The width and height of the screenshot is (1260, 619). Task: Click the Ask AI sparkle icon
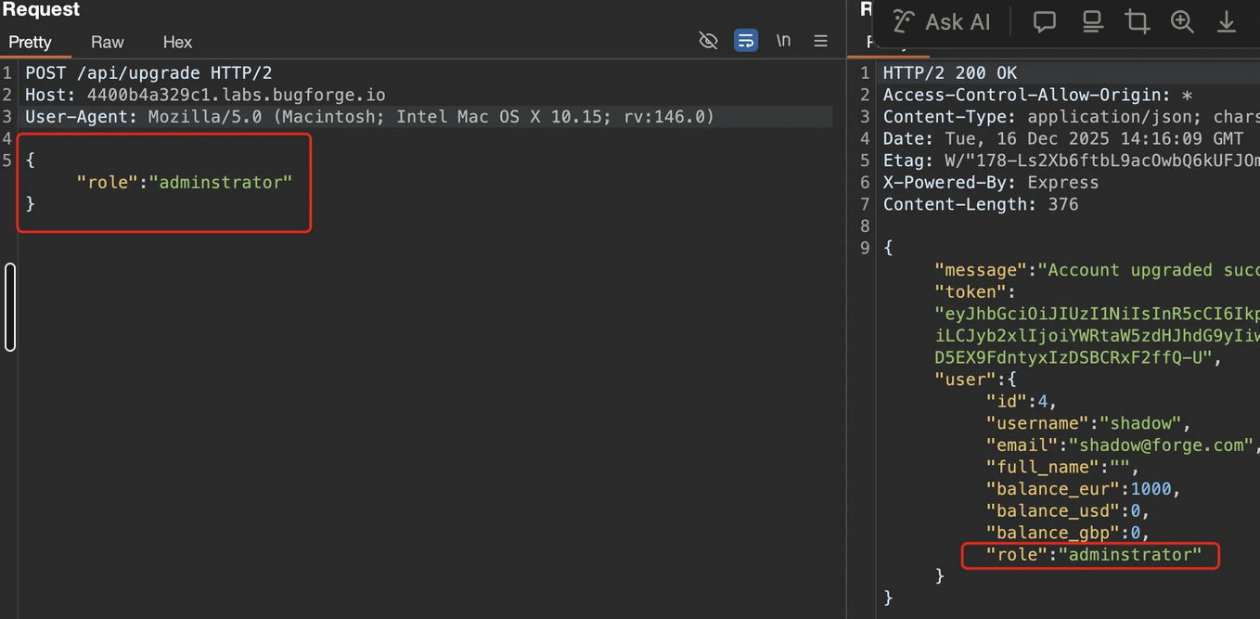(x=904, y=21)
